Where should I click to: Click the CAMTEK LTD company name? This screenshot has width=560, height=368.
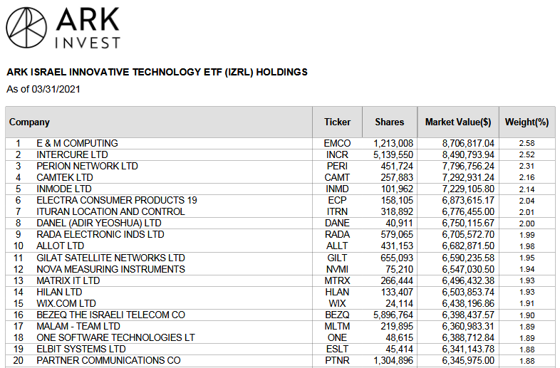point(65,177)
